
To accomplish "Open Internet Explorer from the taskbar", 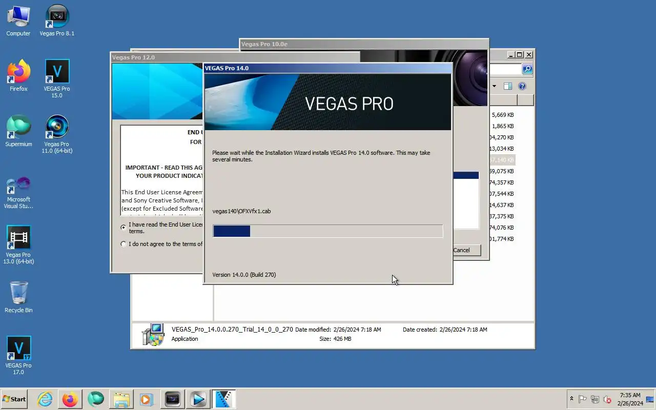I will point(45,399).
